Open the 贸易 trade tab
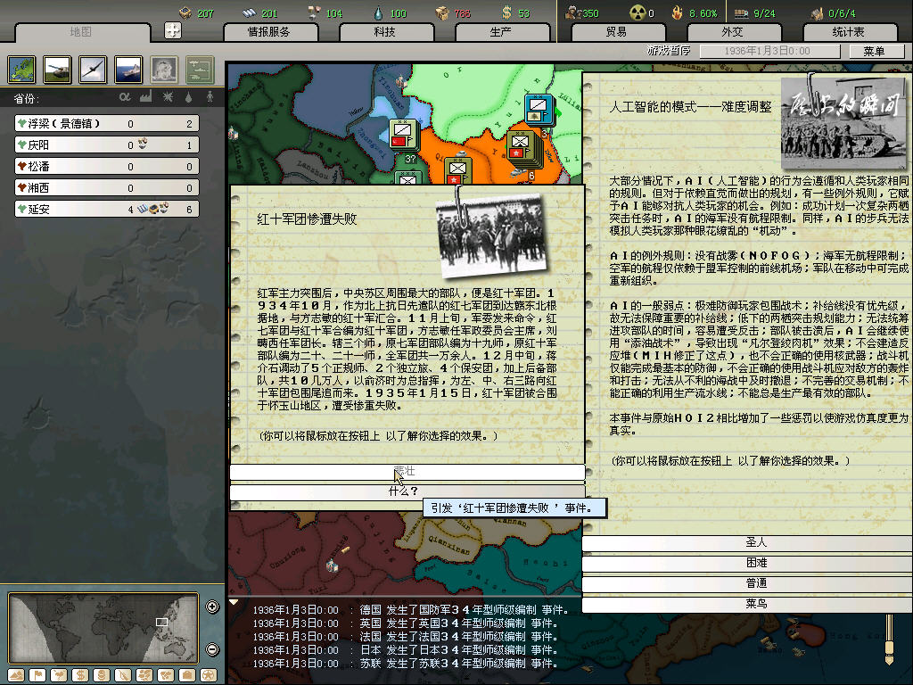This screenshot has width=913, height=685. (x=617, y=32)
